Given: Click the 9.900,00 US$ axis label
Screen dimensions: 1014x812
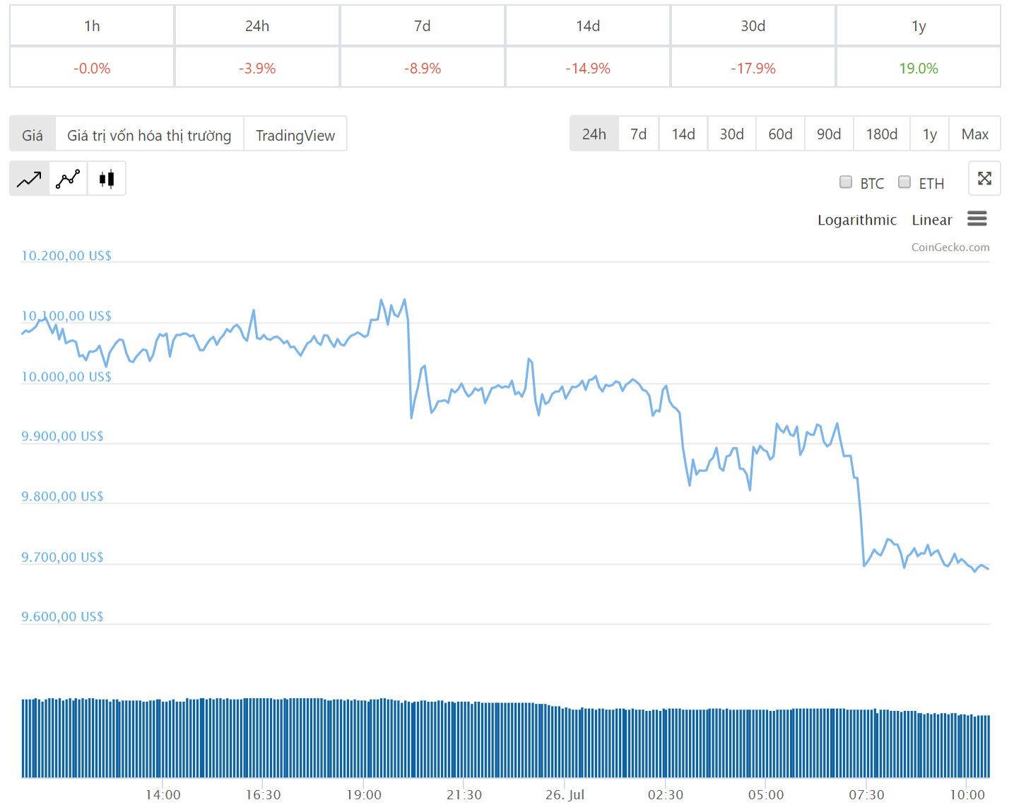Looking at the screenshot, I should (x=62, y=436).
